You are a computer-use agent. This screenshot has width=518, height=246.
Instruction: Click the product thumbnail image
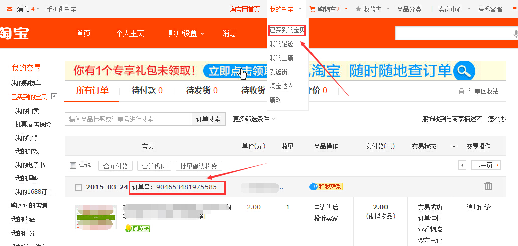(x=96, y=217)
